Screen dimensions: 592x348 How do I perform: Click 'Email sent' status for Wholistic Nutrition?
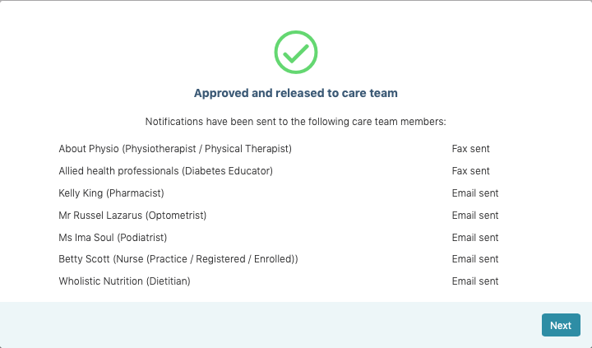coord(475,281)
